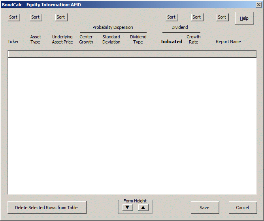Click the Dividend Type column label
This screenshot has height=221, width=264.
coord(138,40)
